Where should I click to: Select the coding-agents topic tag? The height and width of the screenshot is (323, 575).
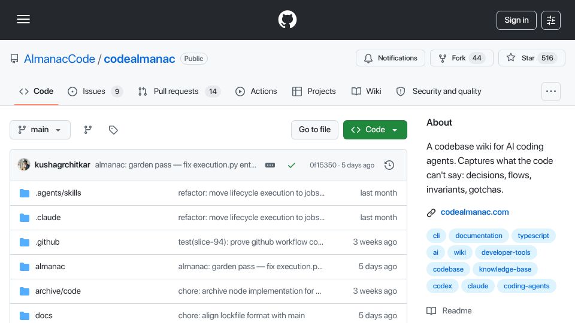tap(526, 287)
